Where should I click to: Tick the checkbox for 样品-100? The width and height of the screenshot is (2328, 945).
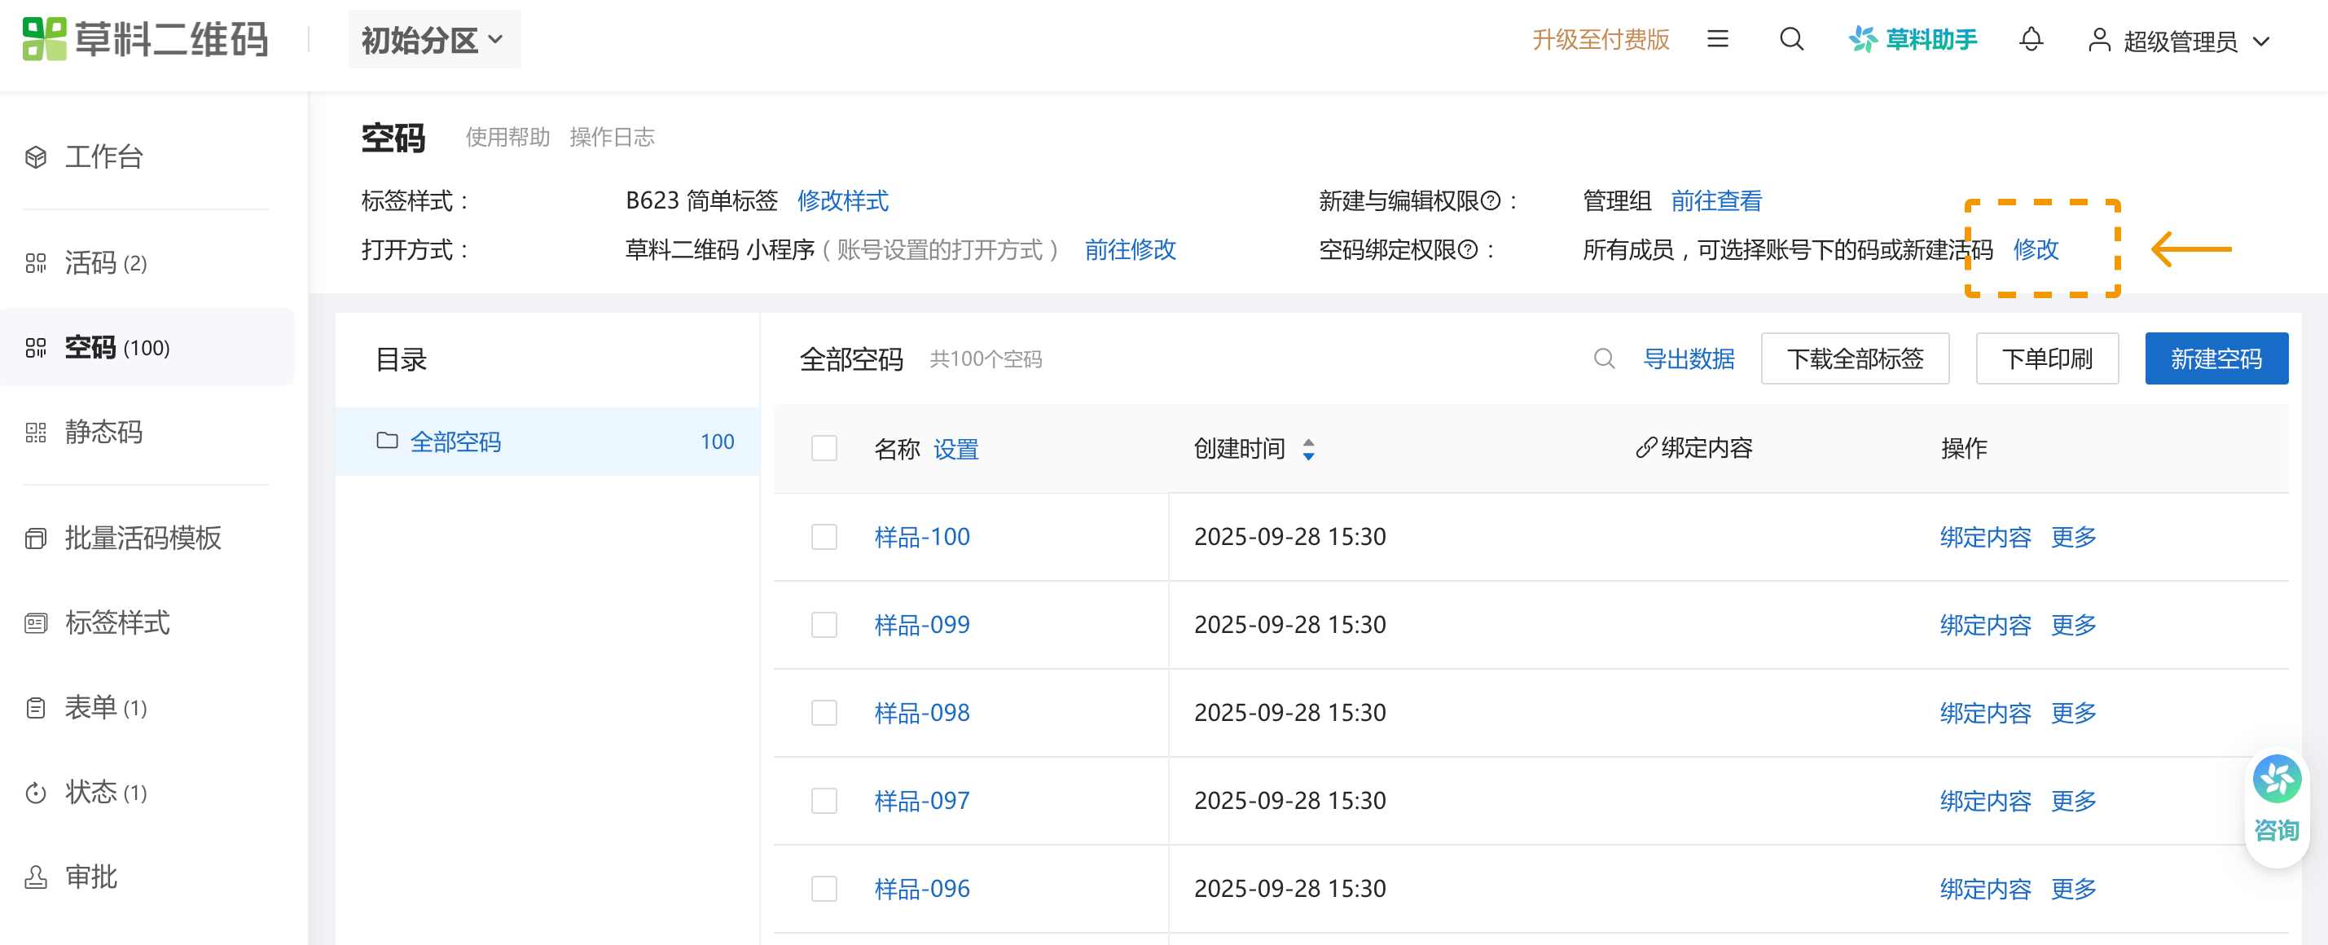[x=824, y=538]
